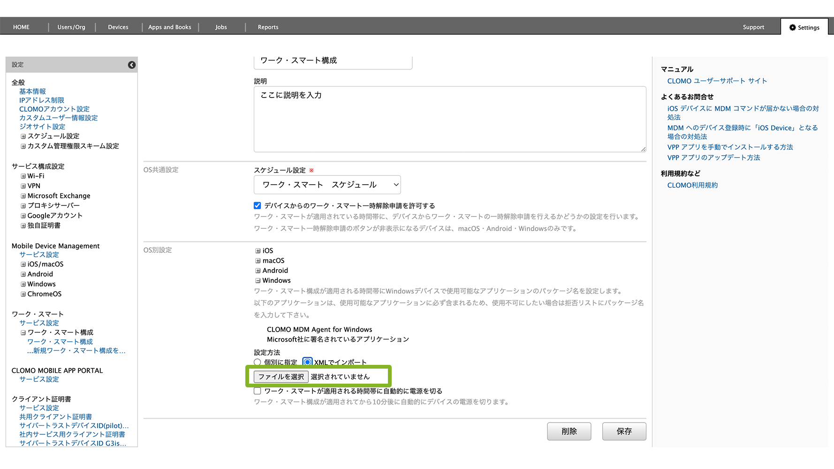Image resolution: width=834 pixels, height=469 pixels.
Task: Select 個別に指定 radio button
Action: tap(258, 362)
